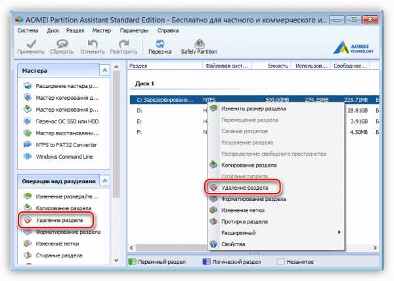Click free space value 3.91GB

(x=359, y=121)
